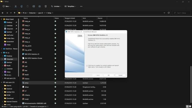192x108 pixels.
Task: Collapse the PC ini tree node
Action: click(1, 53)
